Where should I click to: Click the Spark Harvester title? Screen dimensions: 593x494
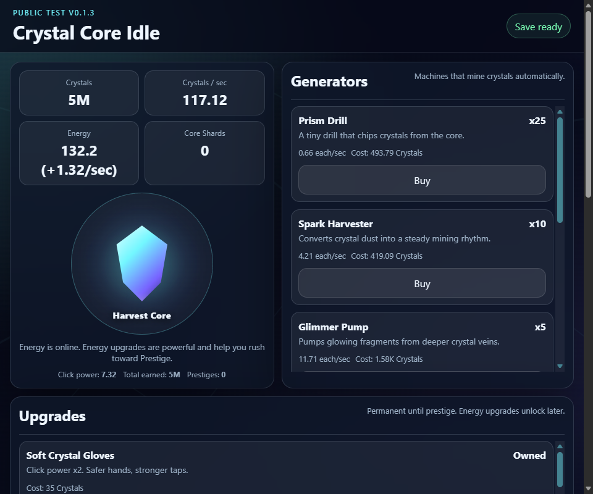point(335,224)
